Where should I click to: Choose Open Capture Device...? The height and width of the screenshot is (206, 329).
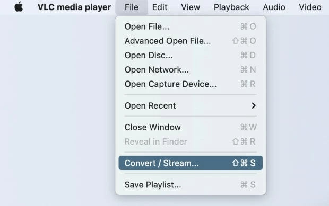[191, 84]
